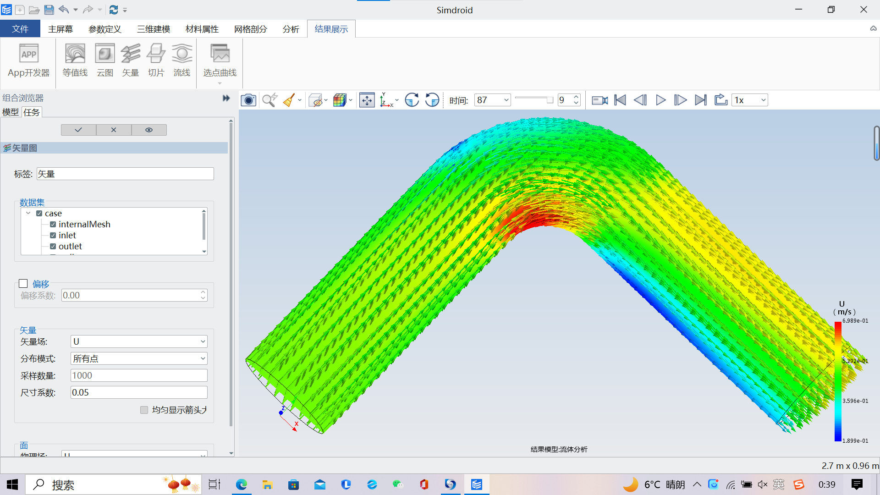Uncheck the inlet dataset checkbox
880x495 pixels.
point(53,236)
